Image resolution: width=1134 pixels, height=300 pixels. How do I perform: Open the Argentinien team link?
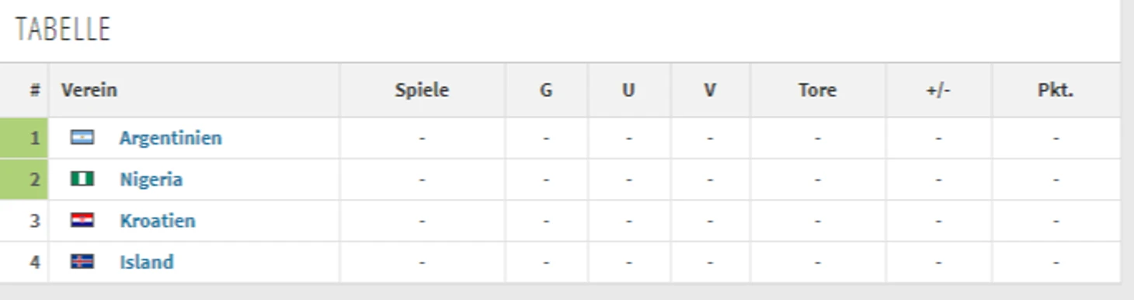(170, 138)
